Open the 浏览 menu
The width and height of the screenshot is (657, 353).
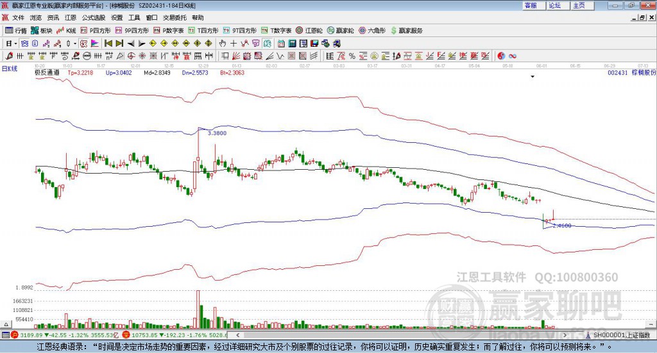36,17
